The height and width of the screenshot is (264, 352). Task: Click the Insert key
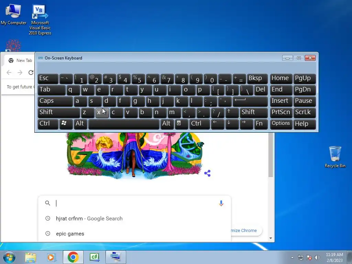point(281,101)
